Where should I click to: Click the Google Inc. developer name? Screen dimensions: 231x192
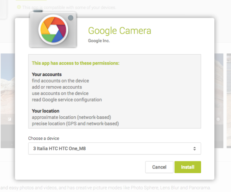99,41
